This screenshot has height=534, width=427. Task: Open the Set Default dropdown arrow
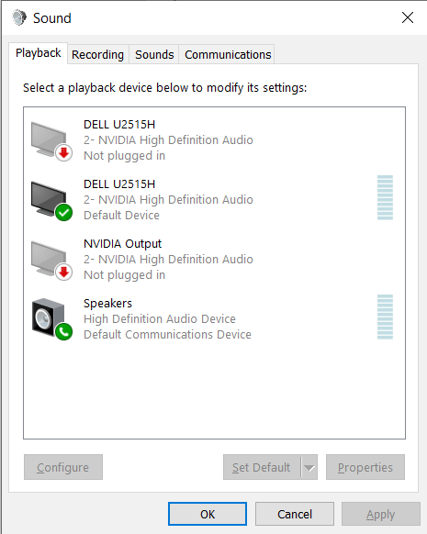coord(309,467)
